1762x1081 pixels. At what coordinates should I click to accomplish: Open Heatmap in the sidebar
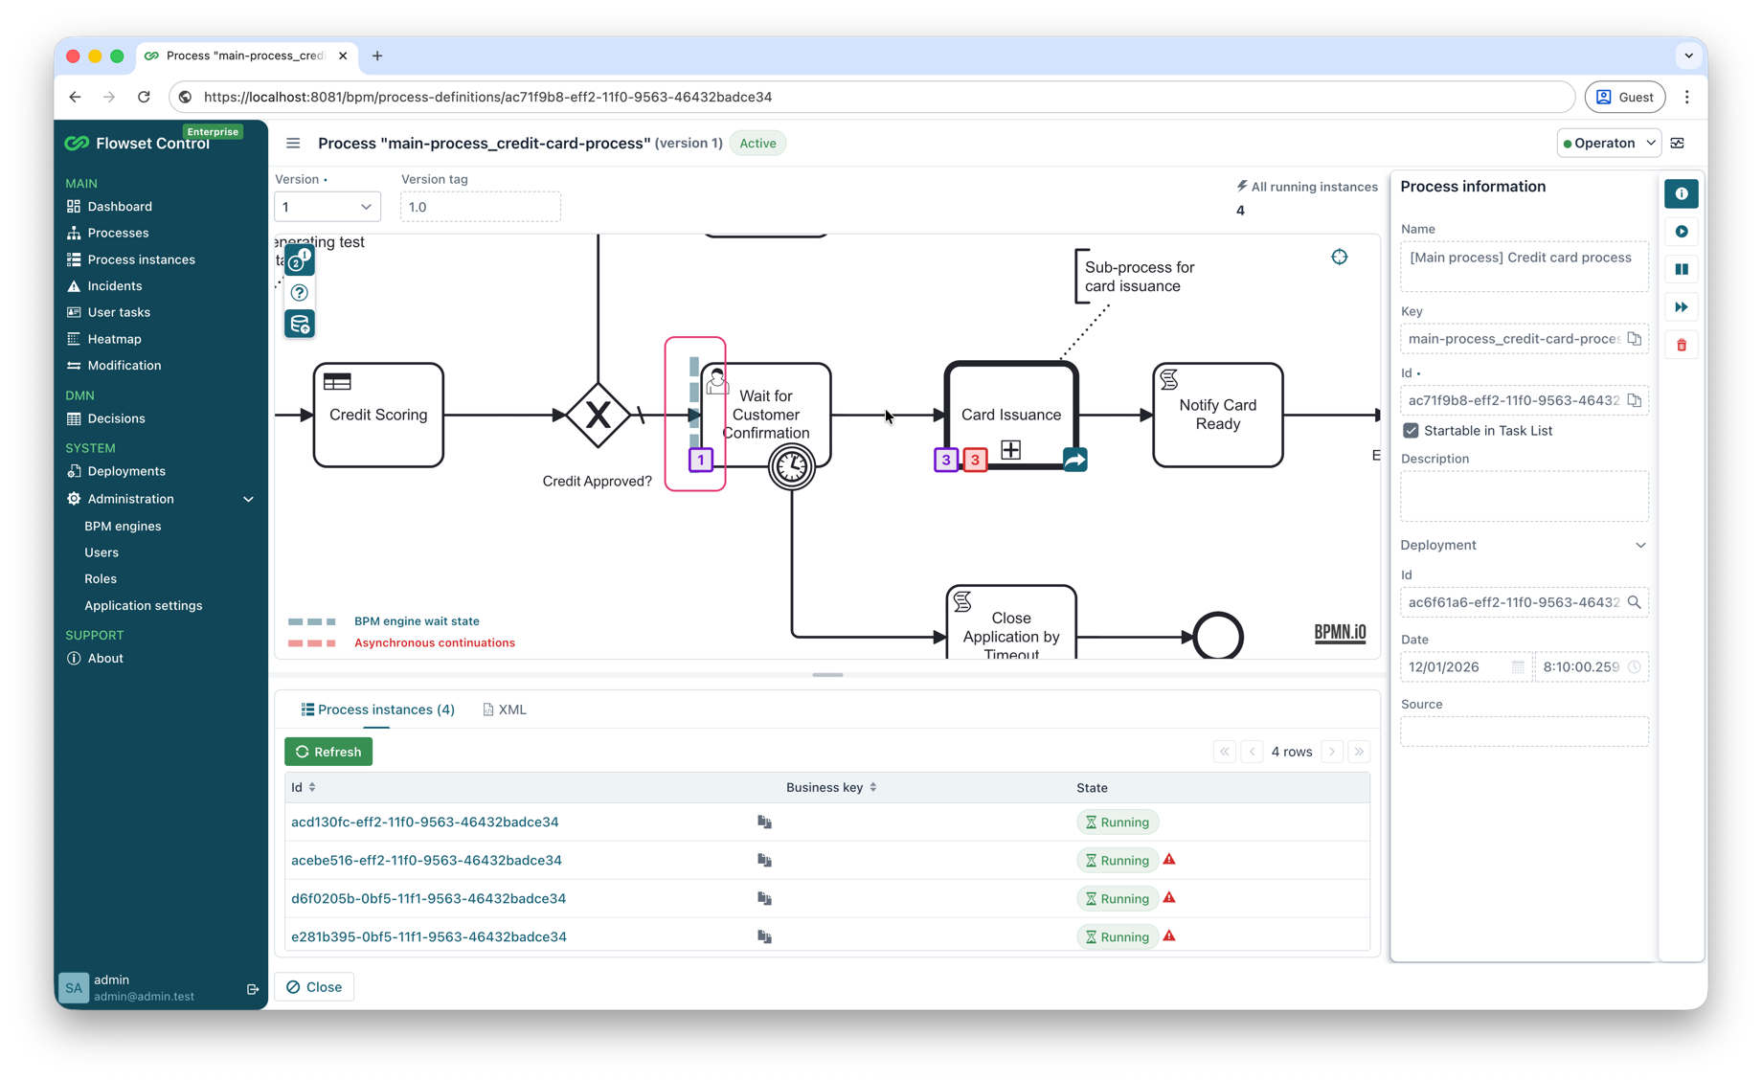(x=114, y=339)
